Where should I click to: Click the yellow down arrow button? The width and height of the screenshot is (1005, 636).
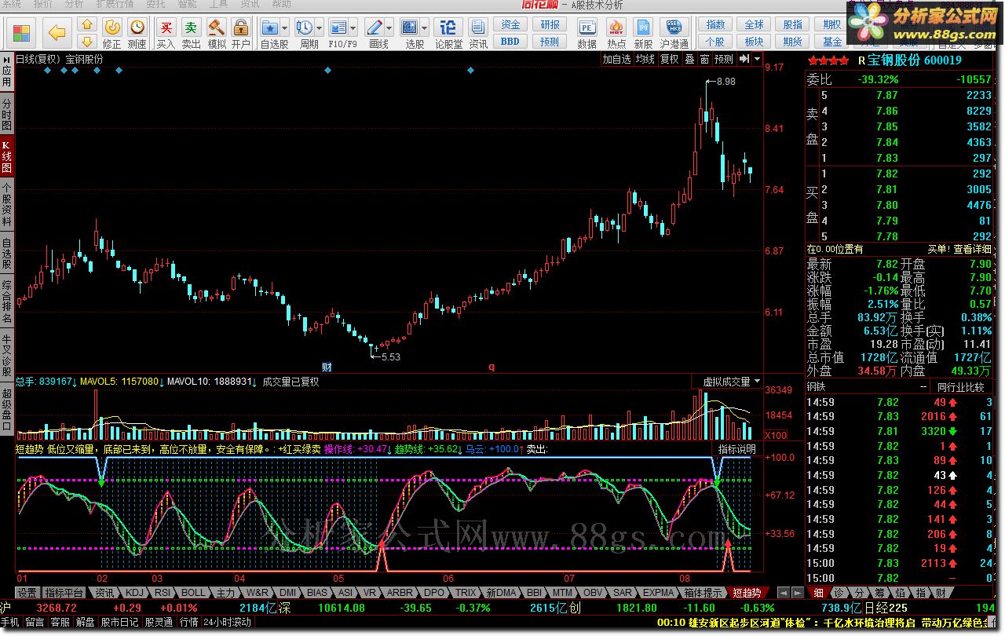88,41
